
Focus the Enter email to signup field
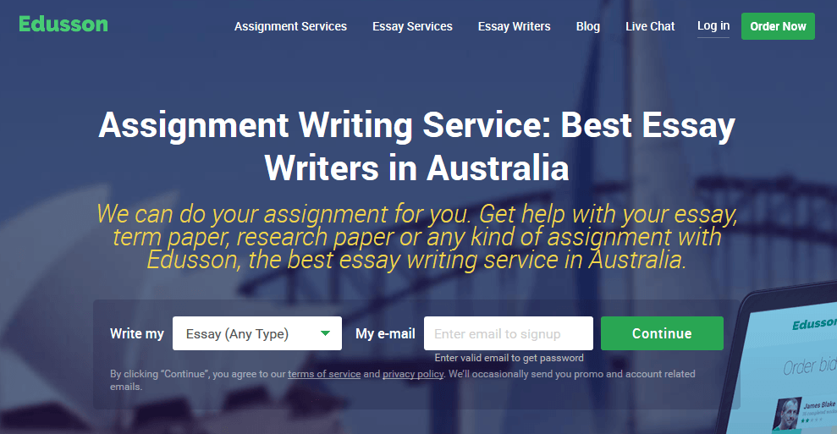(x=508, y=333)
